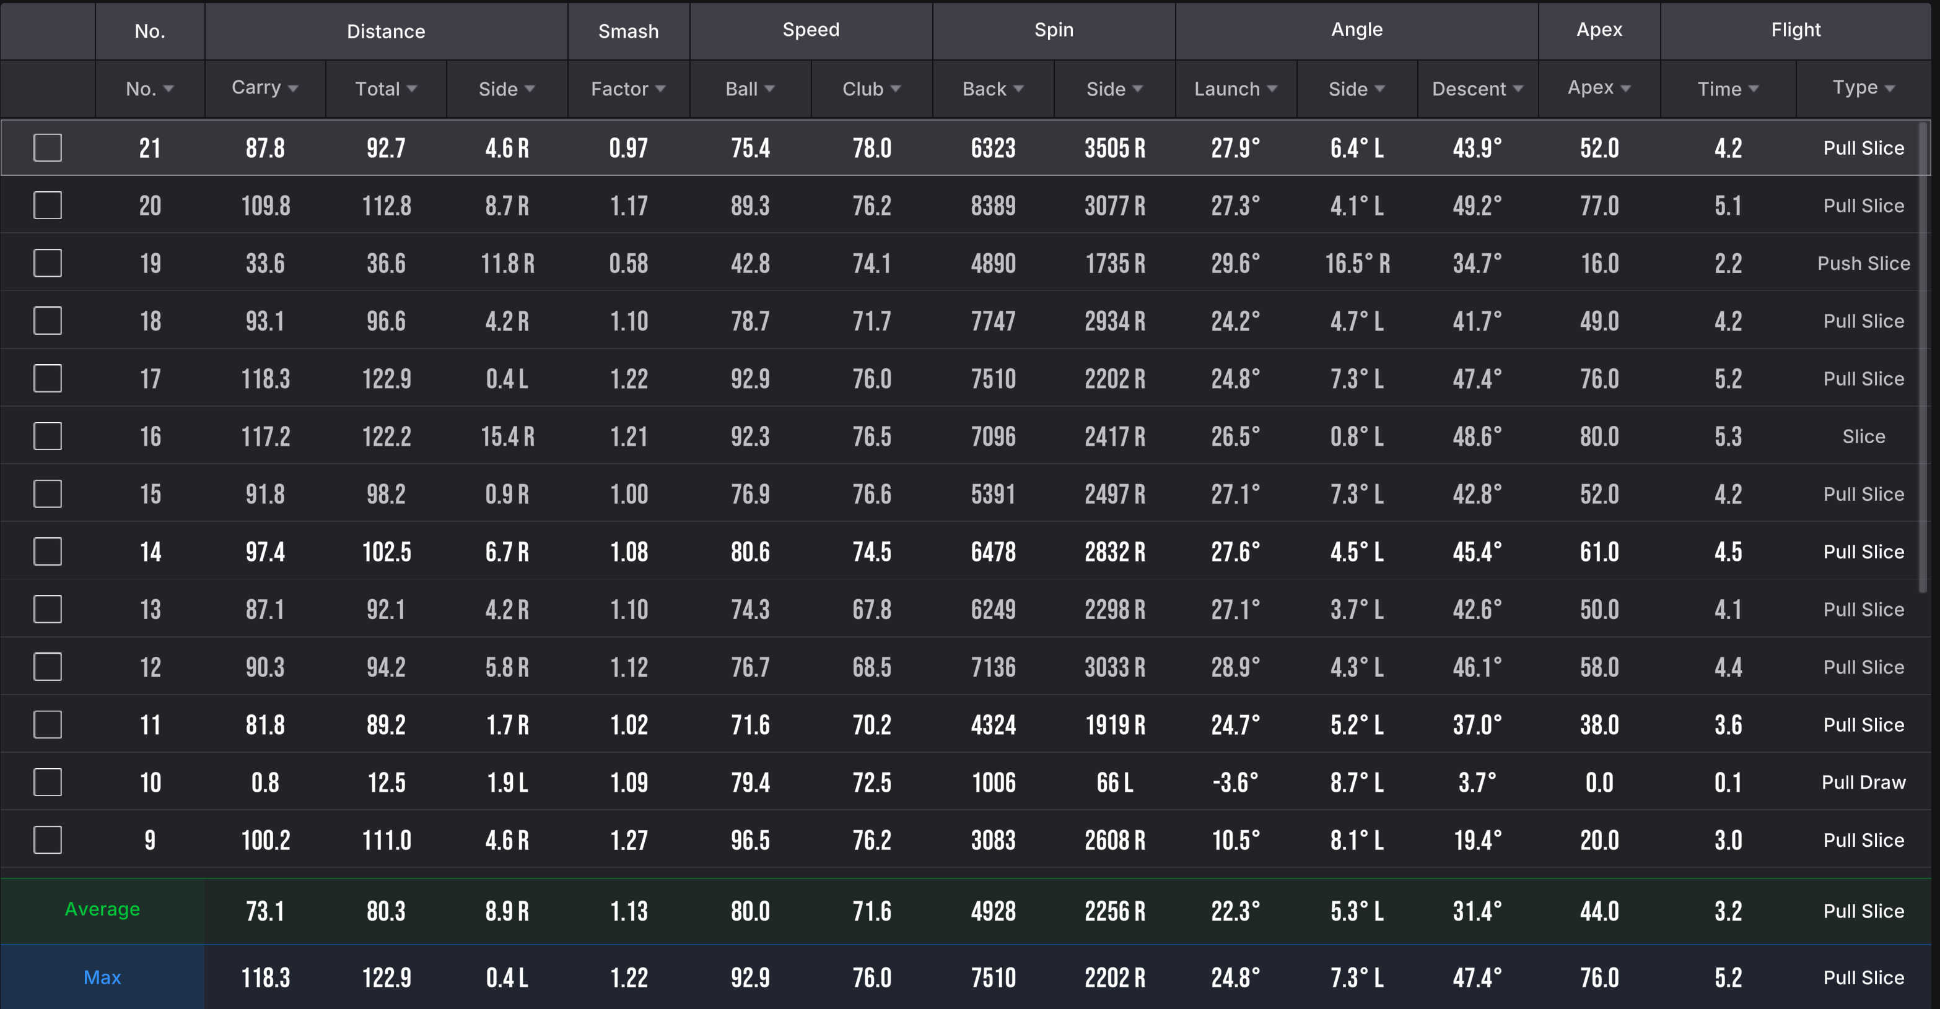Screen dimensions: 1940x1009
Task: Click side distance 15.4 R in shot 16
Action: click(x=507, y=436)
